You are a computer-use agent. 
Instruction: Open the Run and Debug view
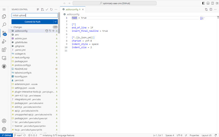[4, 42]
